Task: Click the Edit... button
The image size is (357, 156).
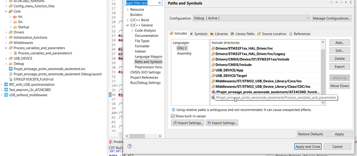Action: pyautogui.click(x=339, y=51)
